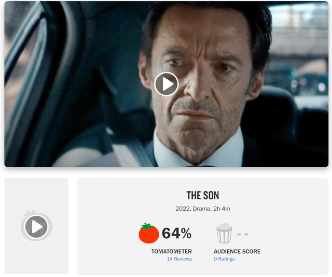This screenshot has height=277, width=332.
Task: Select the TOMATOMETER label
Action: pos(172,252)
